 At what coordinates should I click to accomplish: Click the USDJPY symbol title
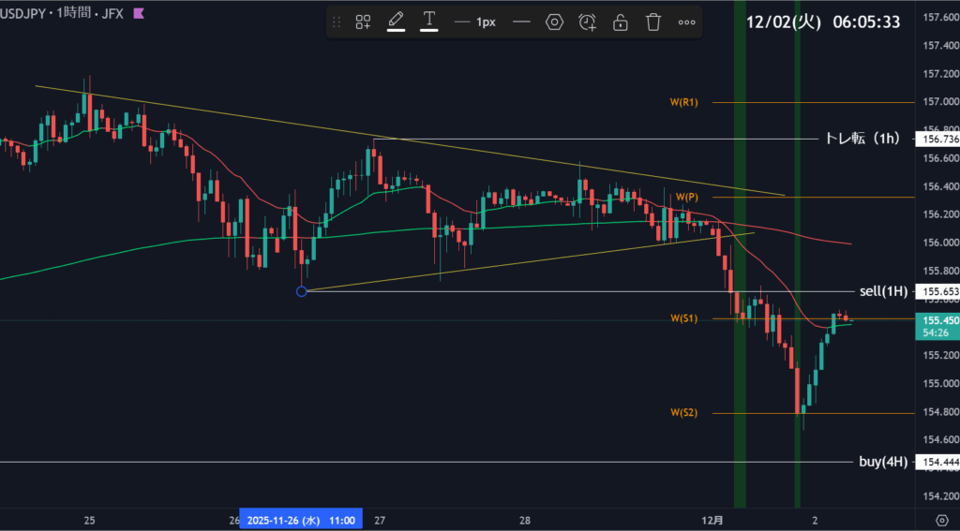[x=26, y=14]
